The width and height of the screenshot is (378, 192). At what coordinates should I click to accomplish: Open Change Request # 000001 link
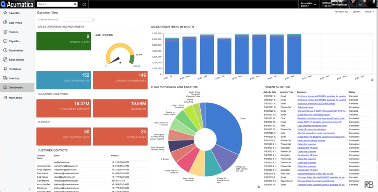coord(322,111)
